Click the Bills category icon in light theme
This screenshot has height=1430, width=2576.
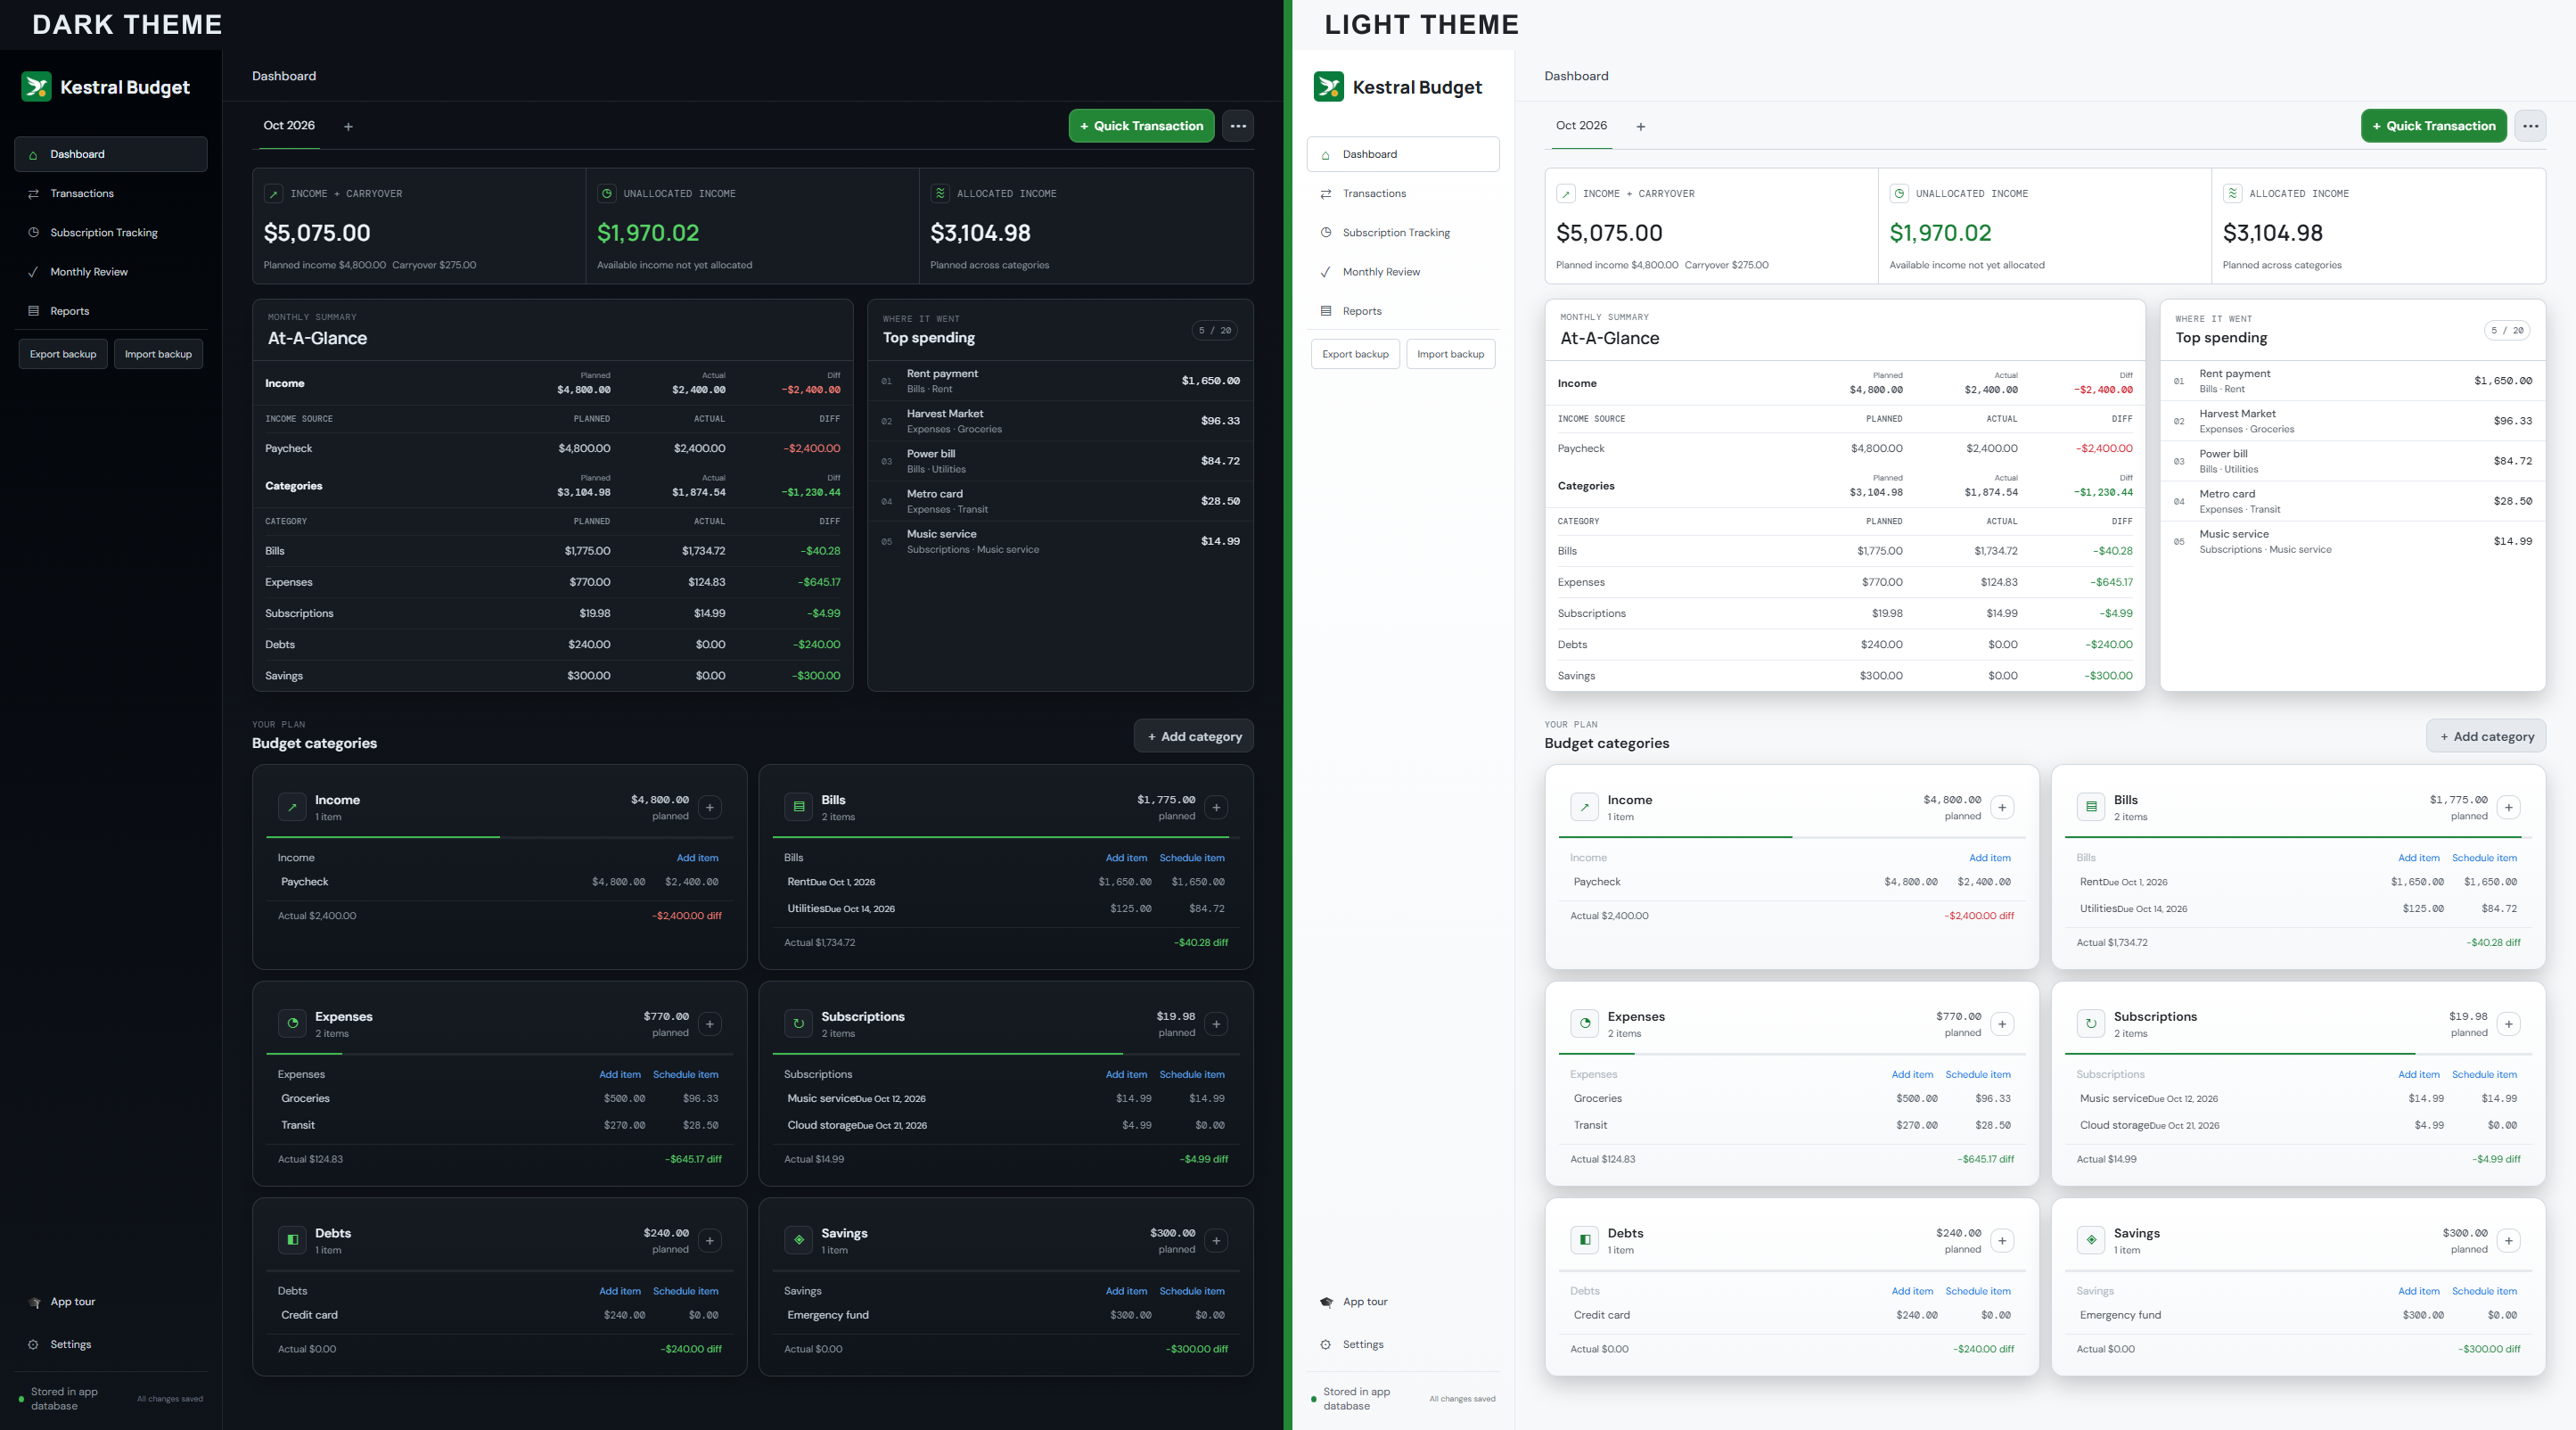(x=2091, y=807)
